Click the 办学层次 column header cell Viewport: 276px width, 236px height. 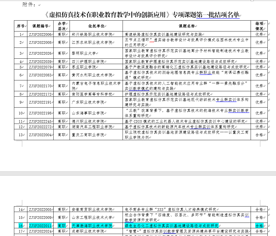click(62, 26)
